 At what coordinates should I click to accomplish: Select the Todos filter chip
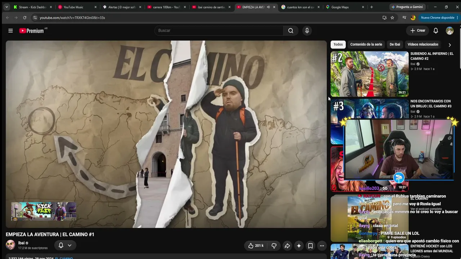[x=338, y=44]
